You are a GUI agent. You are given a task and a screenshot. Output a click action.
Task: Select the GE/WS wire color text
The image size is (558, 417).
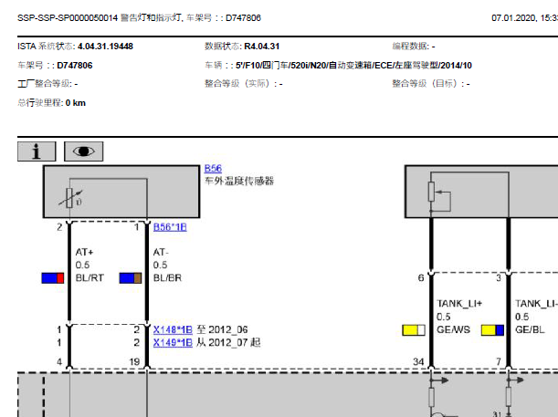click(453, 329)
